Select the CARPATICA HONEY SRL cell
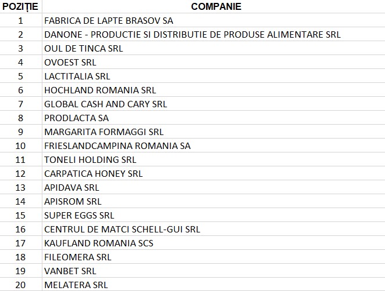The image size is (385, 291). 93,173
